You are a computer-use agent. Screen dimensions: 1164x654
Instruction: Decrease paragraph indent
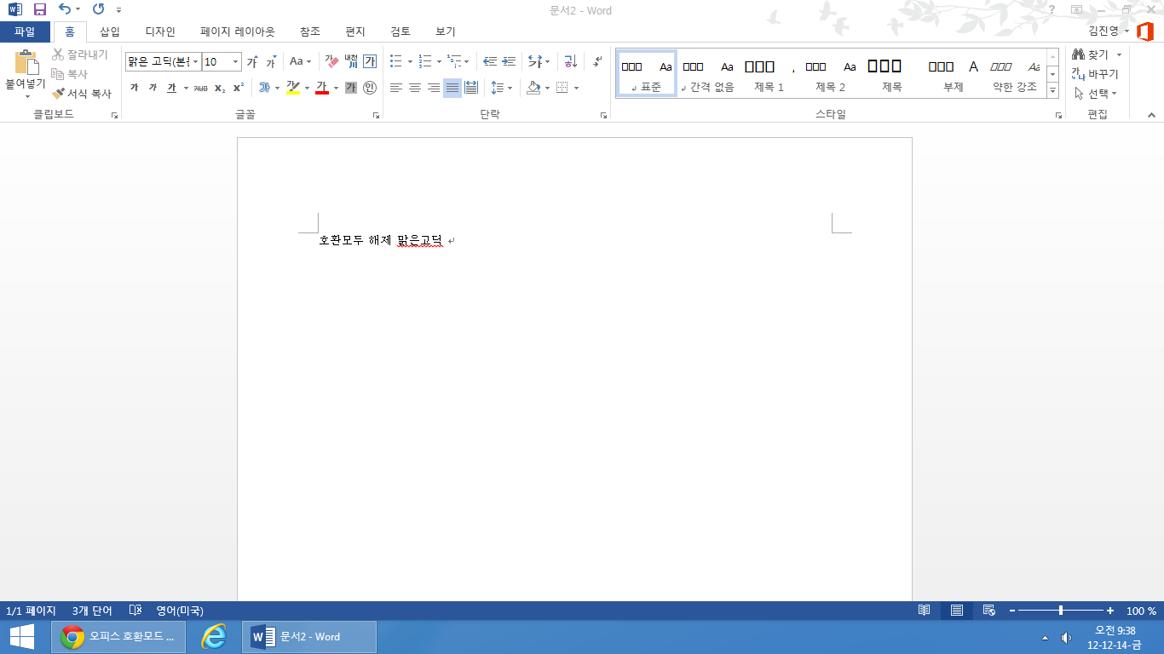pyautogui.click(x=490, y=61)
